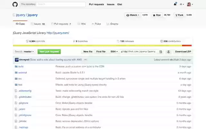Open the .gitignore file
The image size is (206, 129).
click(23, 103)
